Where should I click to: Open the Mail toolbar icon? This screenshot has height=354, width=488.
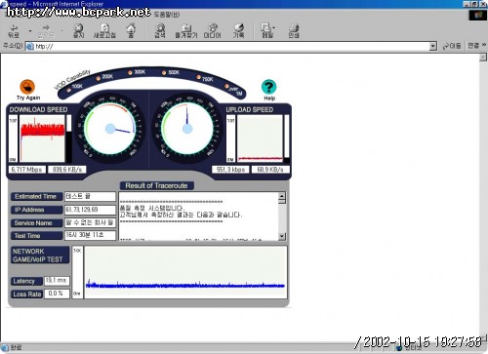tap(267, 31)
